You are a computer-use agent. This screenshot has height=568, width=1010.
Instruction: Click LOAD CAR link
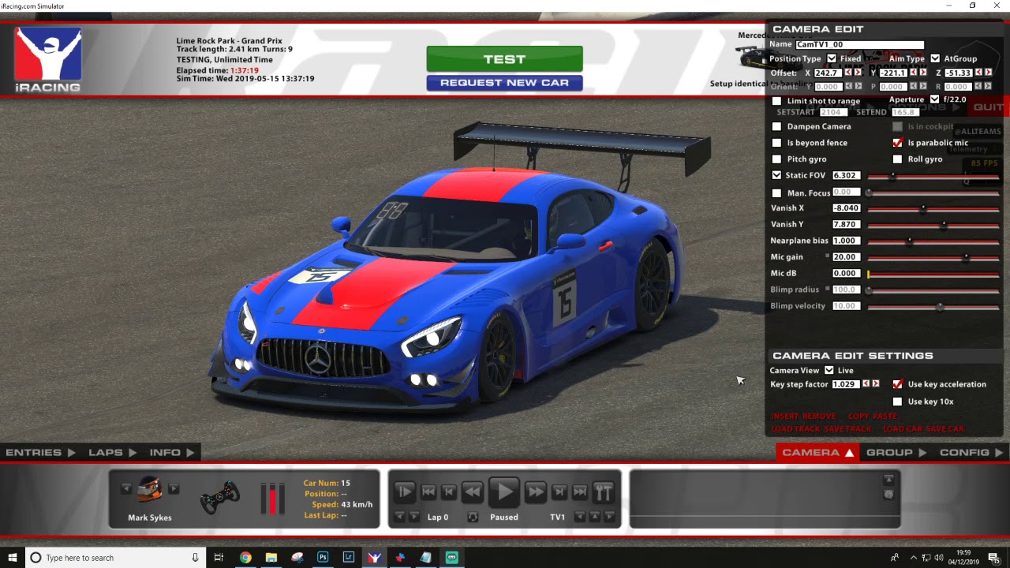pyautogui.click(x=902, y=428)
